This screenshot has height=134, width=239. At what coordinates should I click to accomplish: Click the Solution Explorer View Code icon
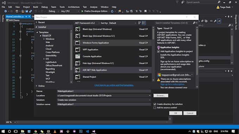[x=211, y=21]
